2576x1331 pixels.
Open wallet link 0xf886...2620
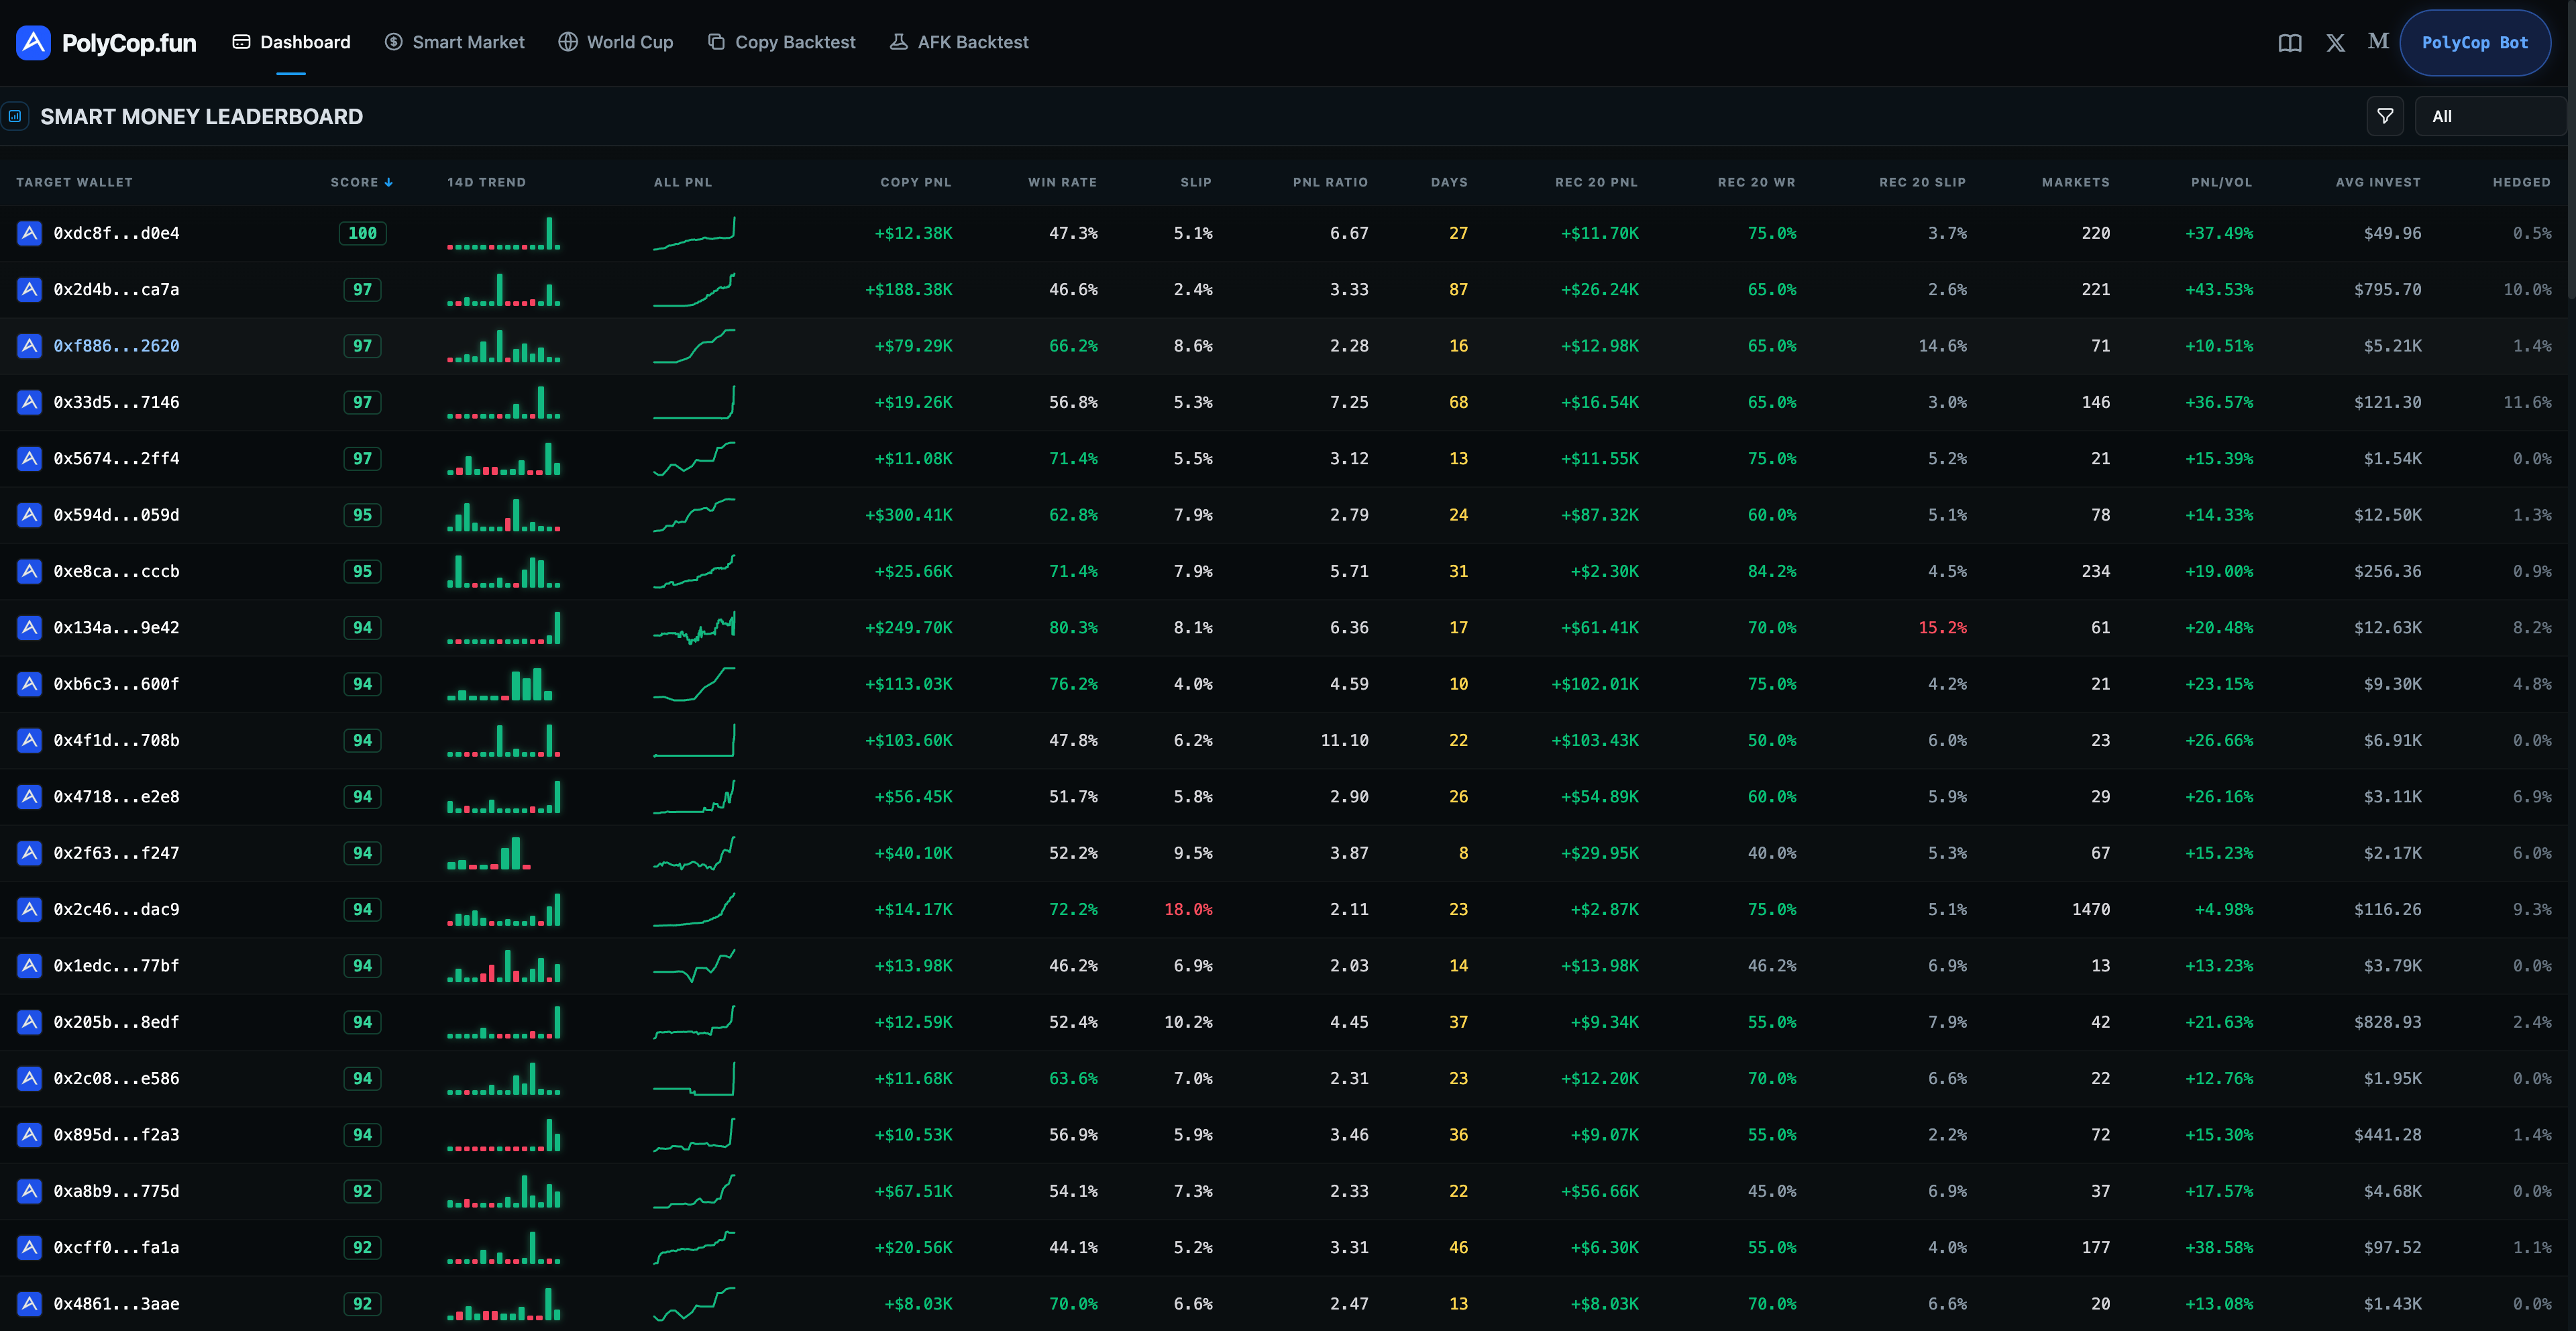pyautogui.click(x=116, y=346)
